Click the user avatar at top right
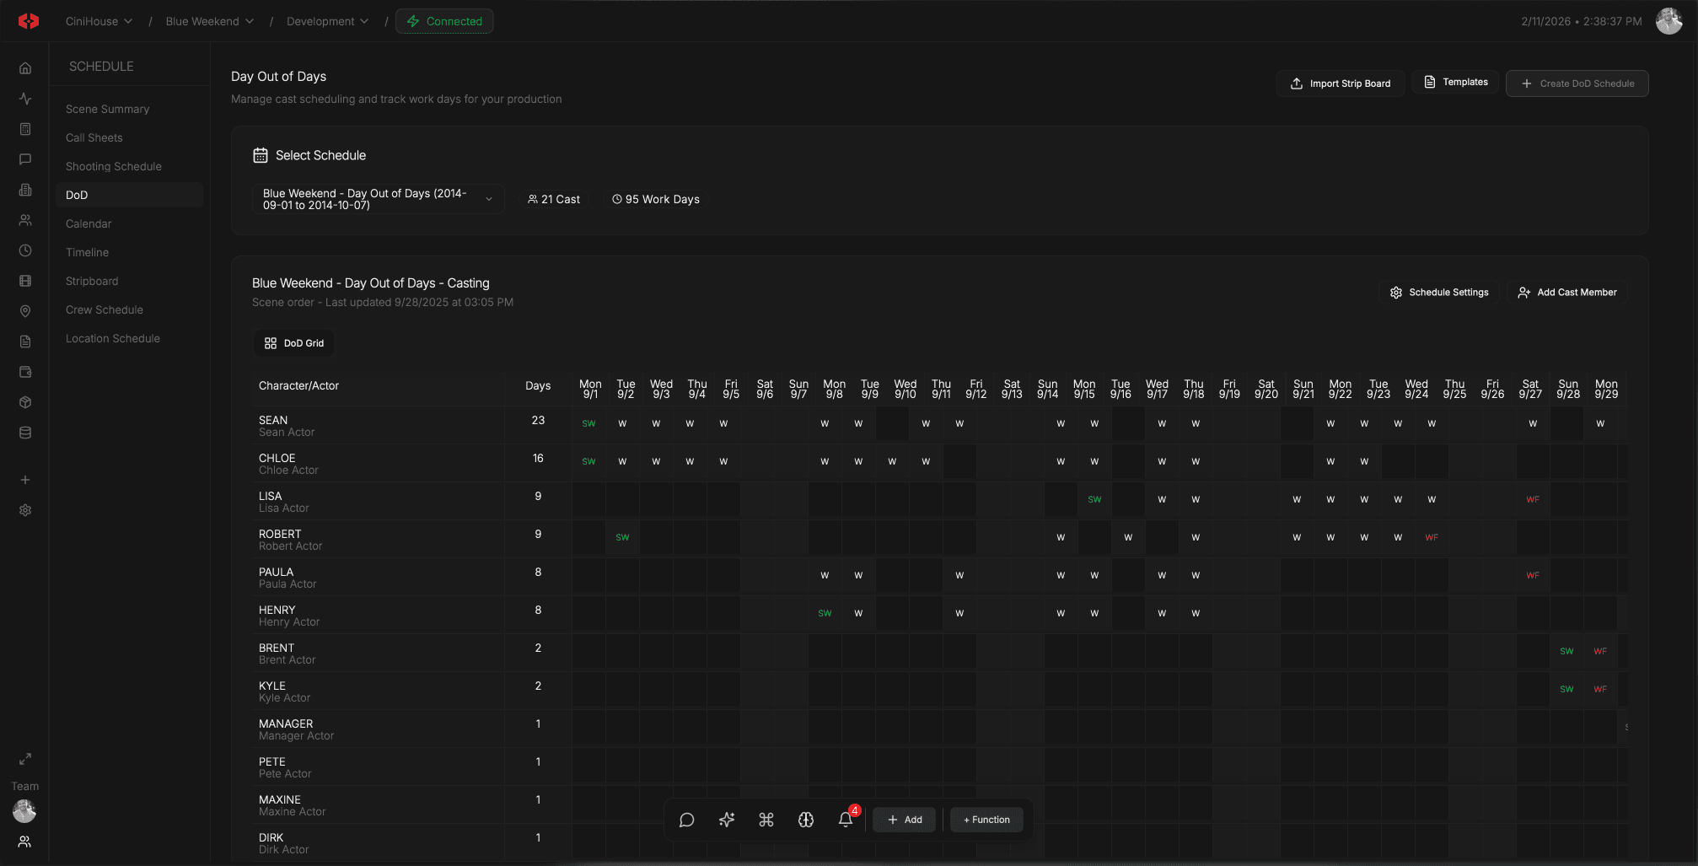This screenshot has width=1698, height=866. 1668,21
